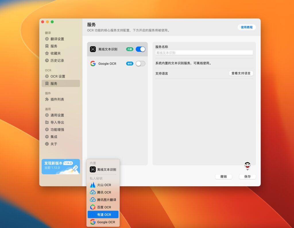This screenshot has height=228, width=294.
Task: Click the 使用教程 button
Action: pyautogui.click(x=247, y=27)
